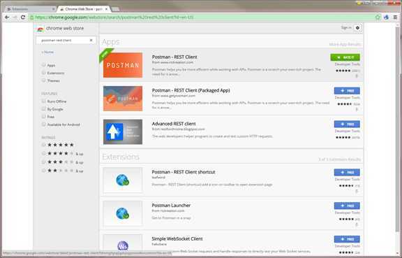Screen dimensions: 402x258
Task: Click the Sign in link
Action: pos(346,27)
